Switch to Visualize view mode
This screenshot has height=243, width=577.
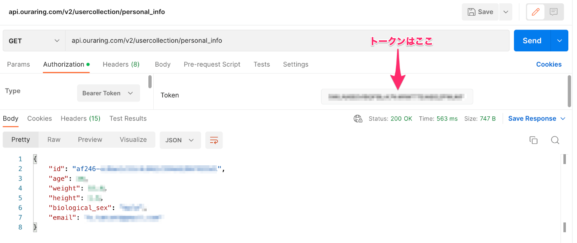[x=133, y=140]
